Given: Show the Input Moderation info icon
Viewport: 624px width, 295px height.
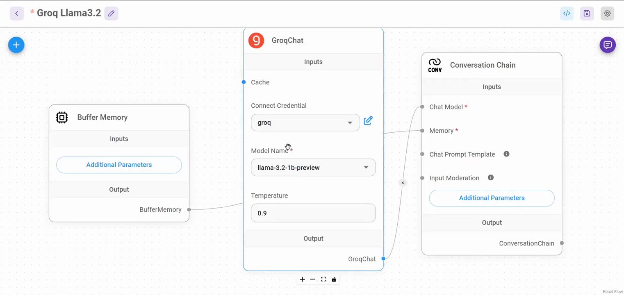Looking at the screenshot, I should pyautogui.click(x=491, y=178).
